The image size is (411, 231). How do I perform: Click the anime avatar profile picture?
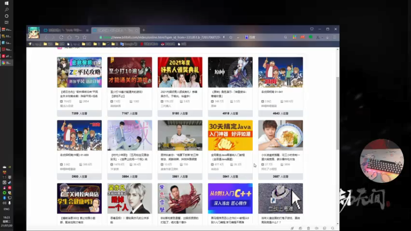pyautogui.click(x=34, y=32)
